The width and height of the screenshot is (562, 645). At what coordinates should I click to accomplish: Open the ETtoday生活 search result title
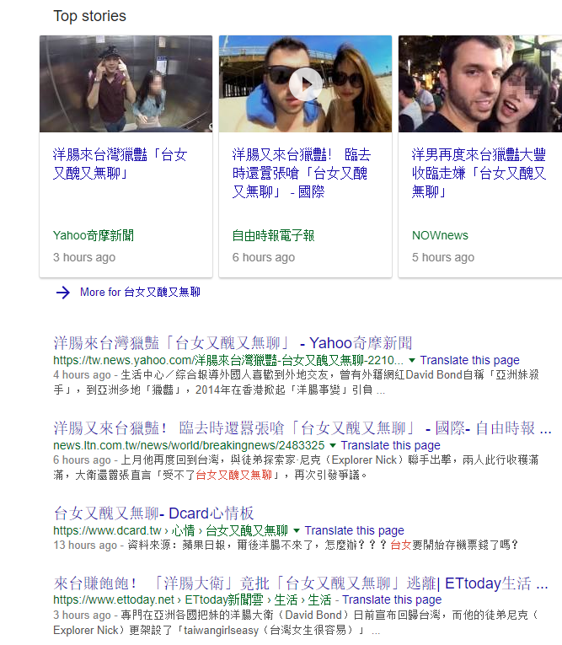[x=301, y=583]
